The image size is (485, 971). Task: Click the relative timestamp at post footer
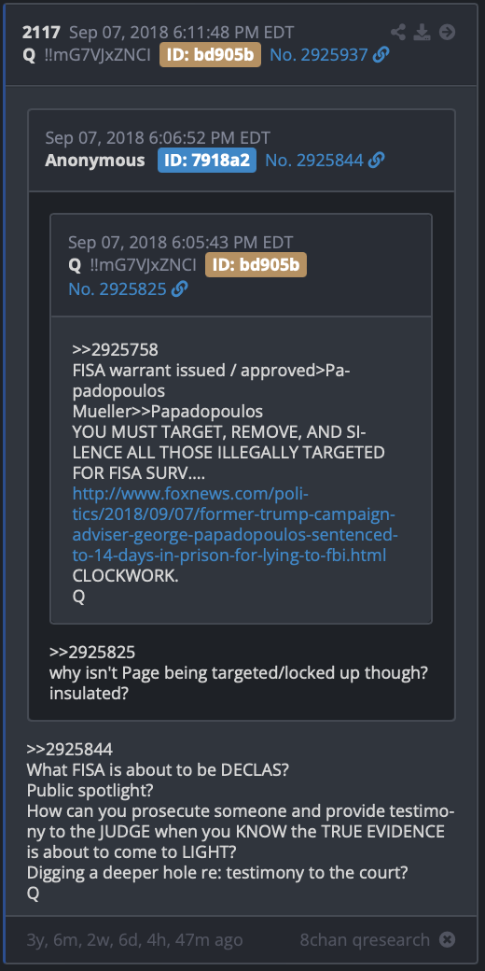click(134, 939)
